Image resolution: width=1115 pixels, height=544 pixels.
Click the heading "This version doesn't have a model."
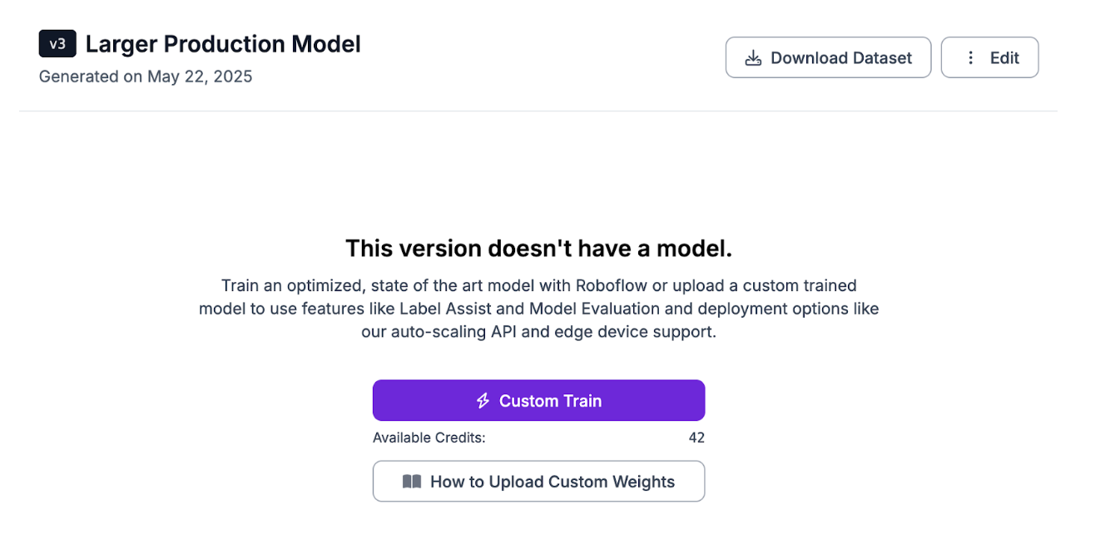(x=538, y=249)
